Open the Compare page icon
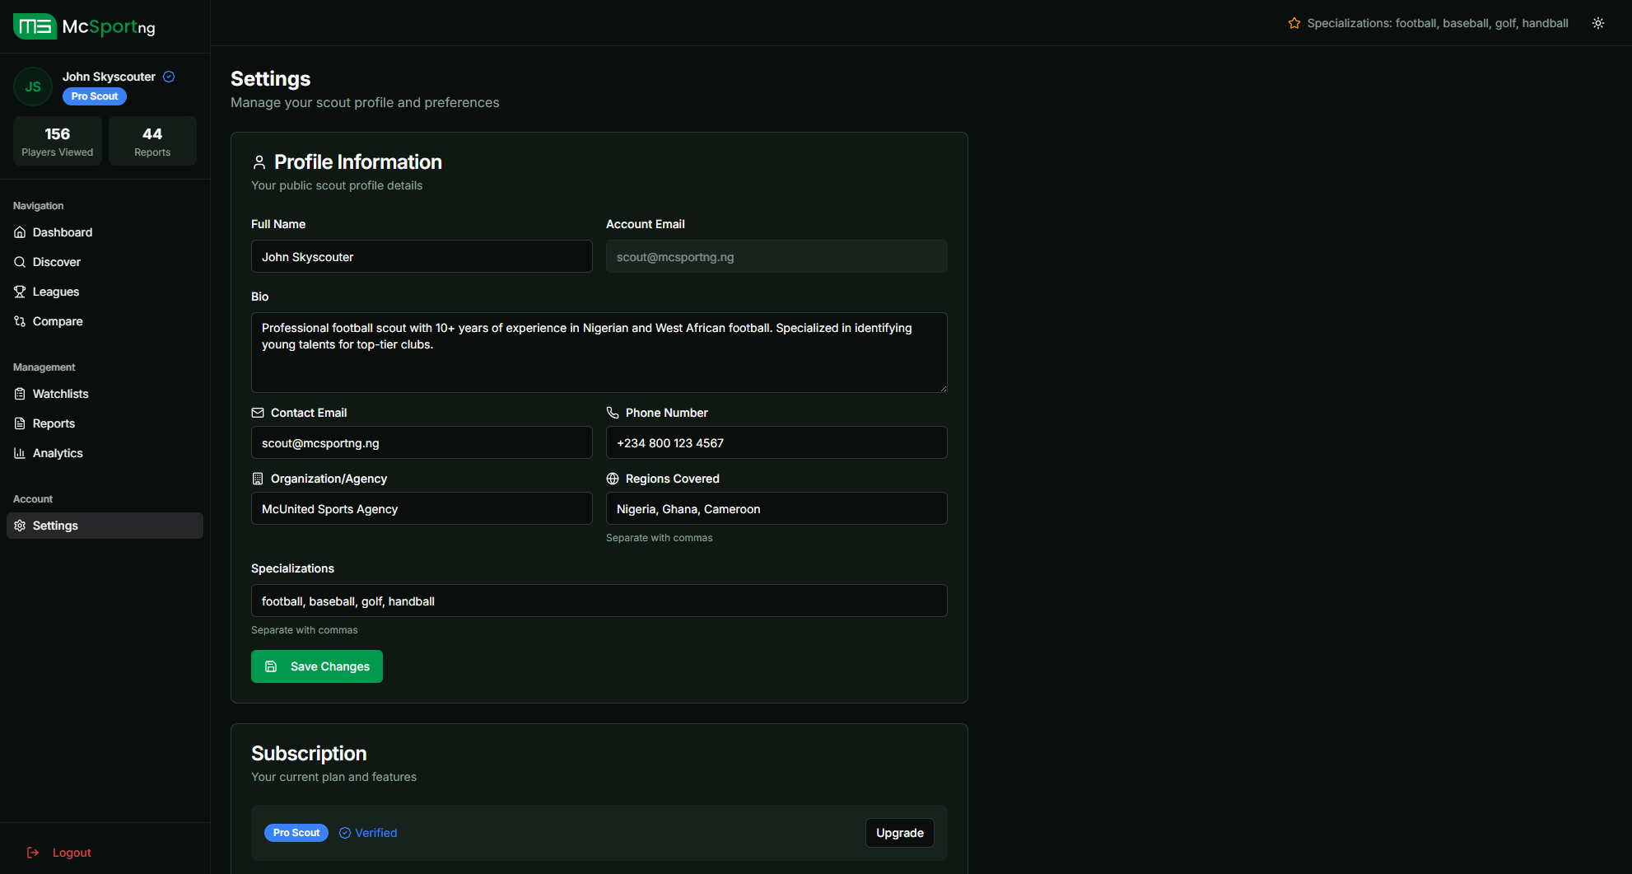The height and width of the screenshot is (874, 1632). (21, 321)
